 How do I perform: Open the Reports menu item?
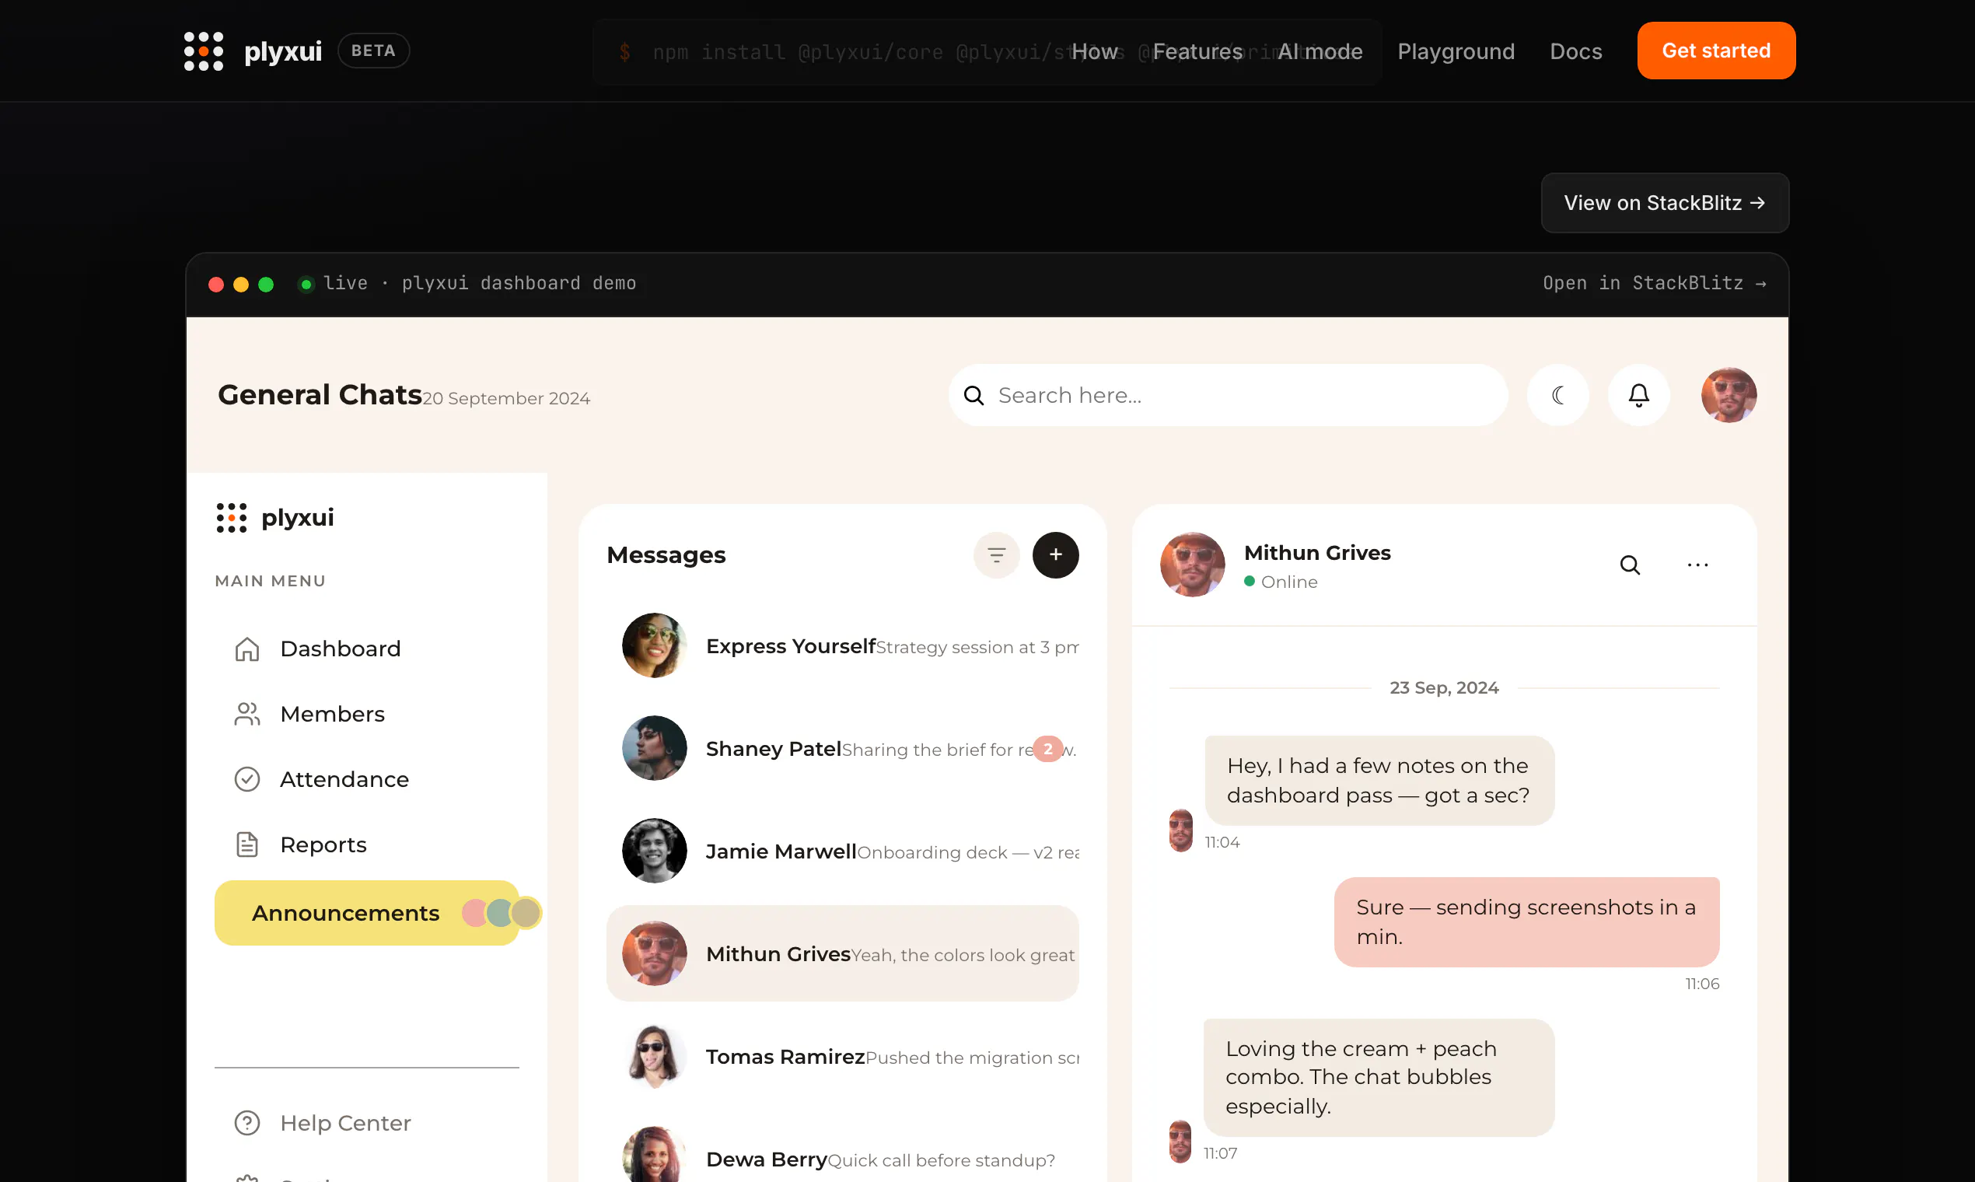[366, 845]
